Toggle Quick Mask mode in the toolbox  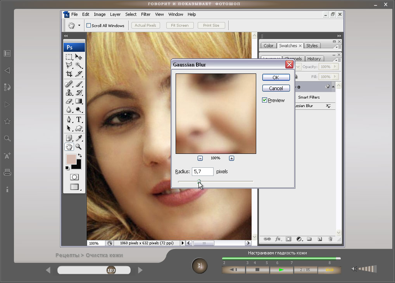(74, 177)
